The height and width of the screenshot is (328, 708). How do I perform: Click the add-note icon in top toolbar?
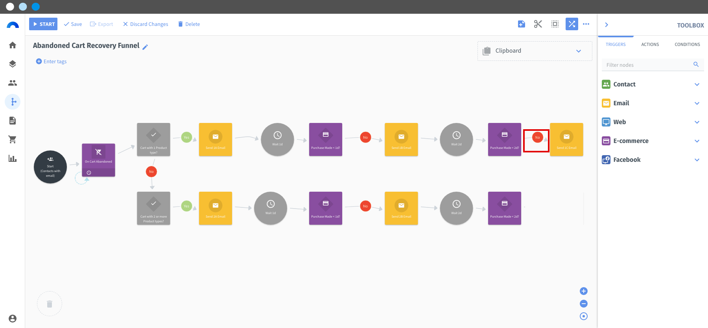522,24
